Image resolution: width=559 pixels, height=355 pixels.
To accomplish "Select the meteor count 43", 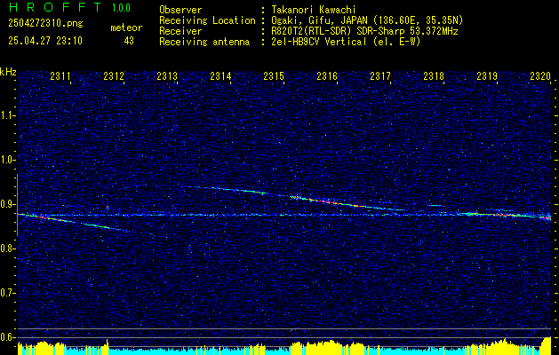I will [129, 41].
